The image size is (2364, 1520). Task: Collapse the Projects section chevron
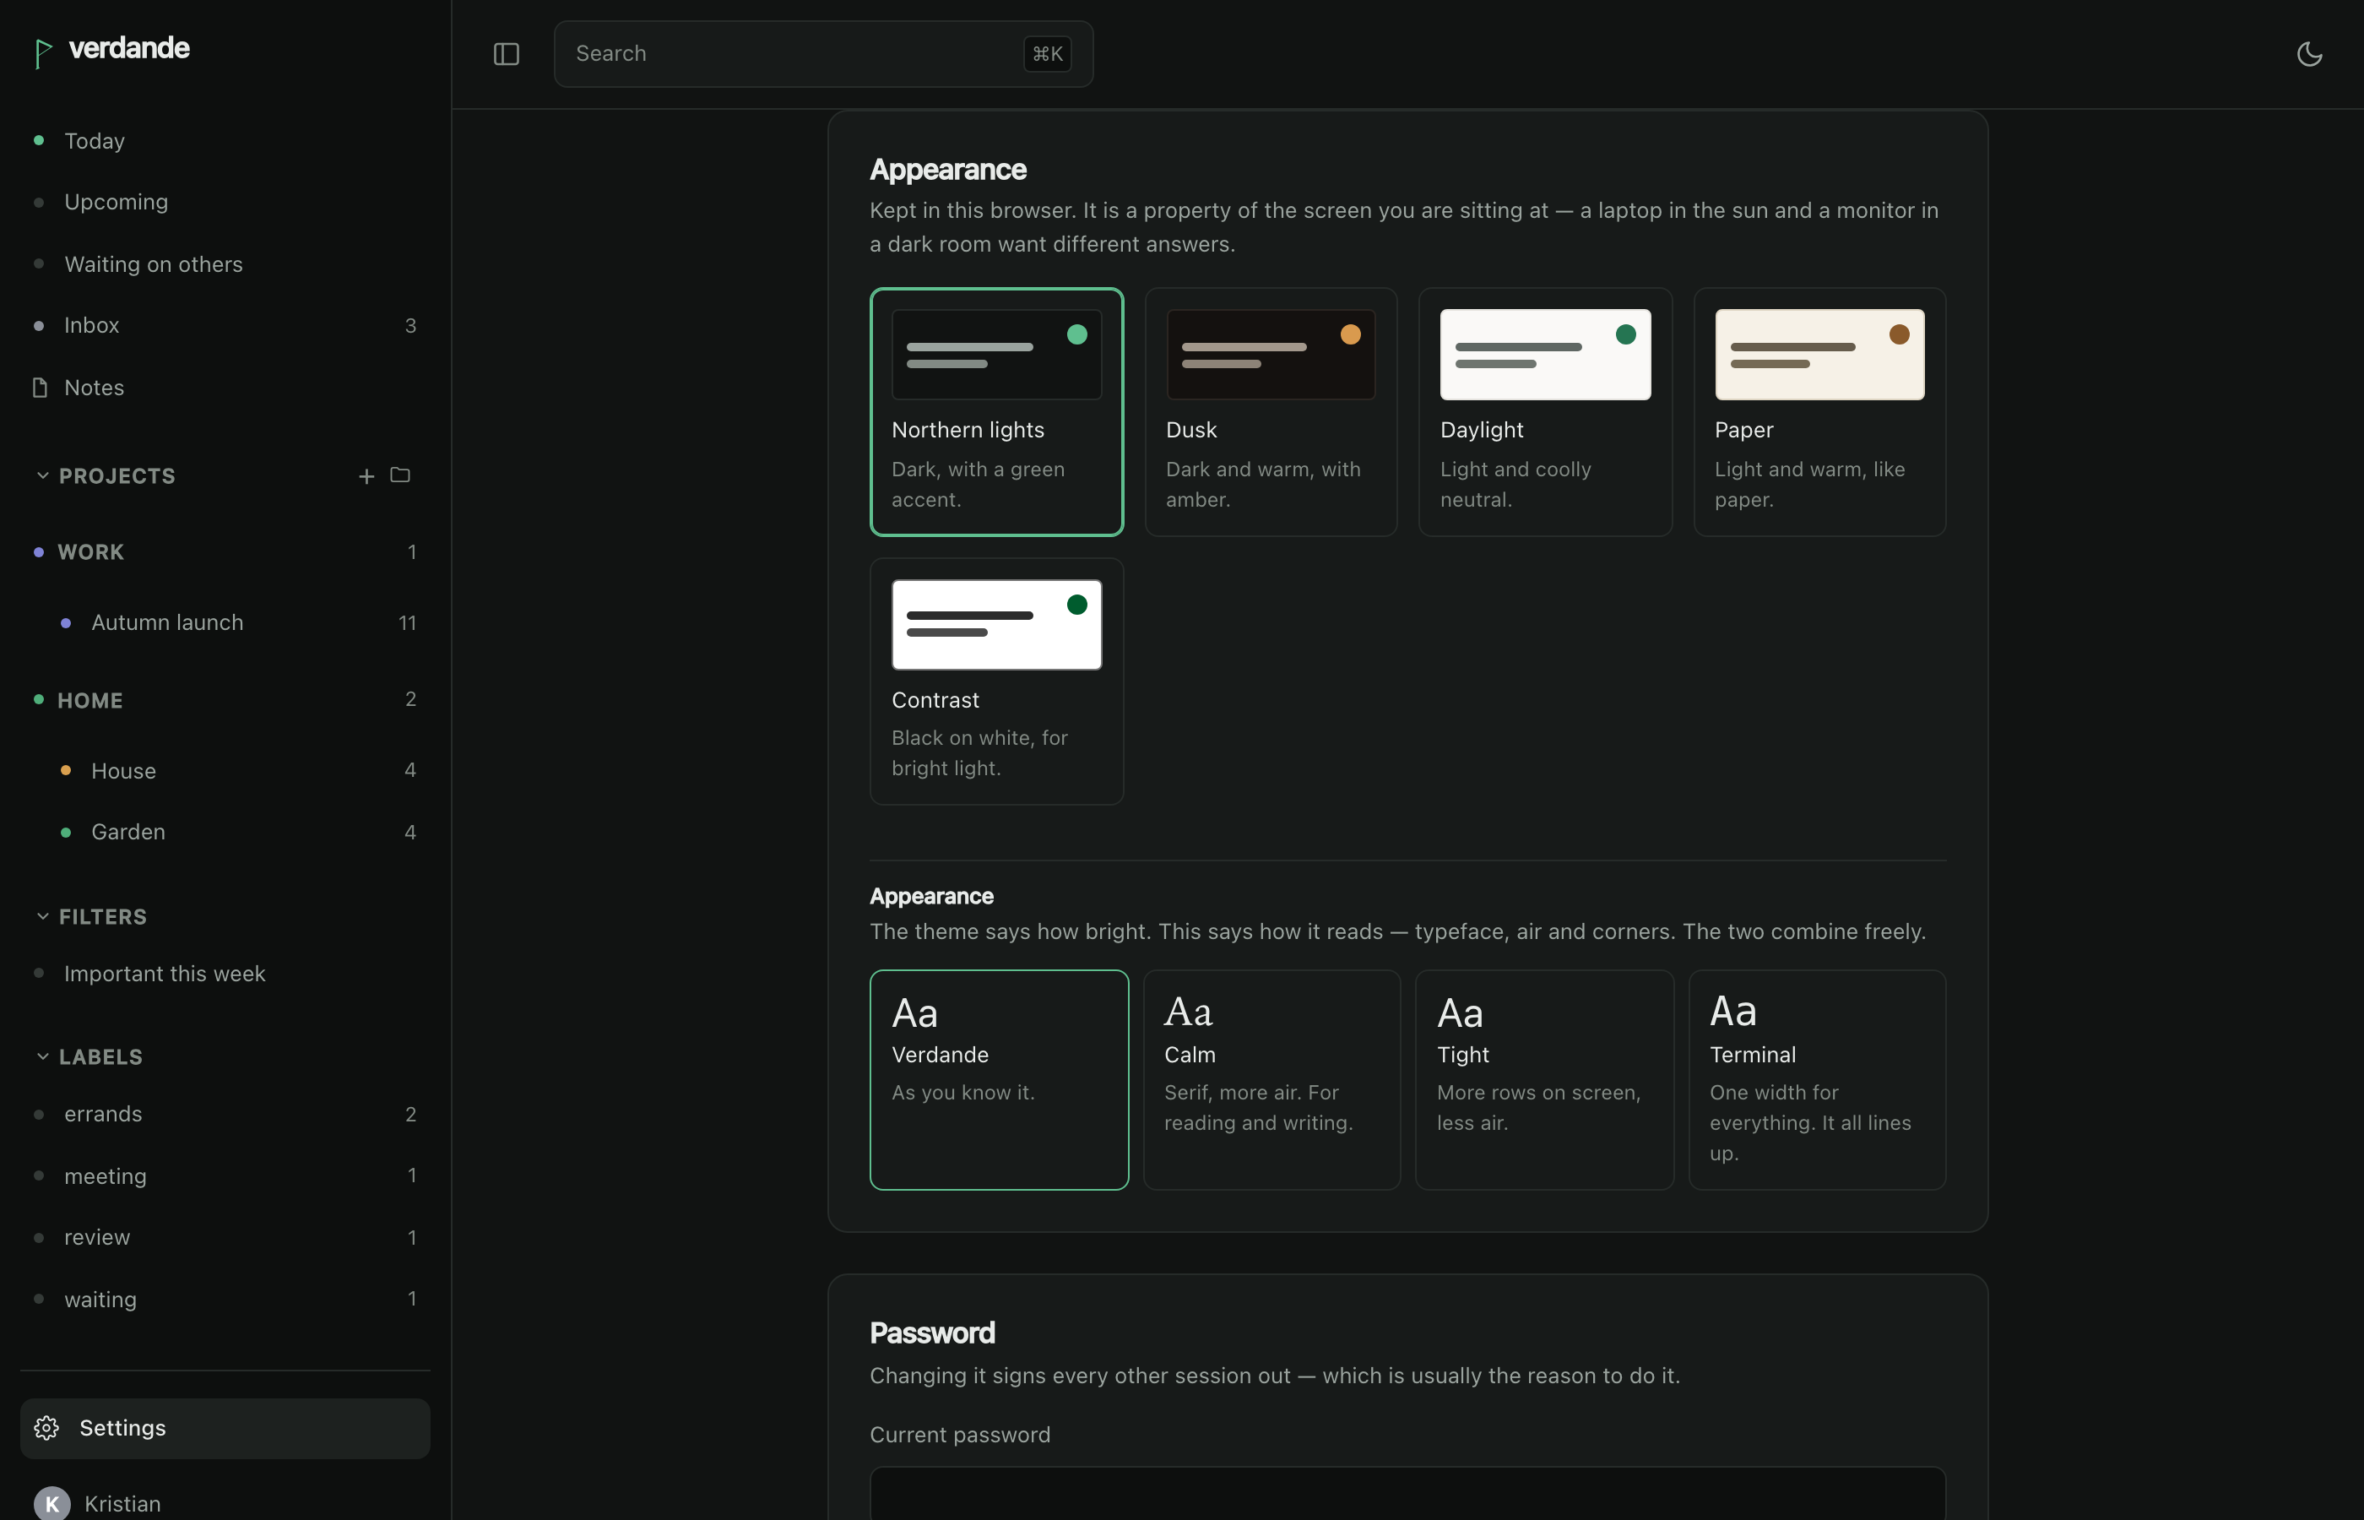[x=42, y=475]
